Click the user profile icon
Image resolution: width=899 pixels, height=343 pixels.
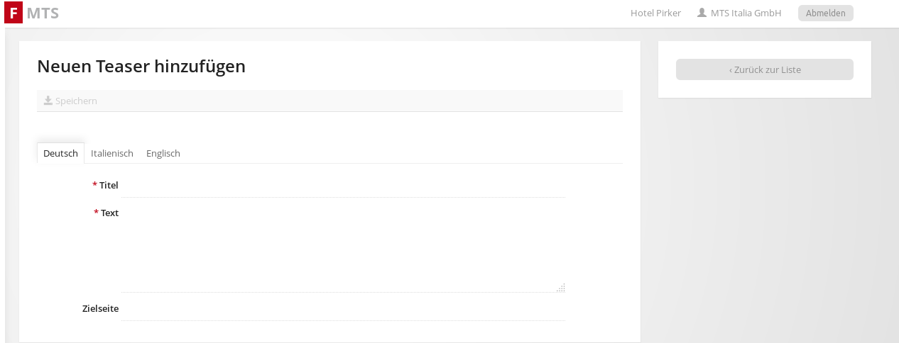tap(702, 13)
